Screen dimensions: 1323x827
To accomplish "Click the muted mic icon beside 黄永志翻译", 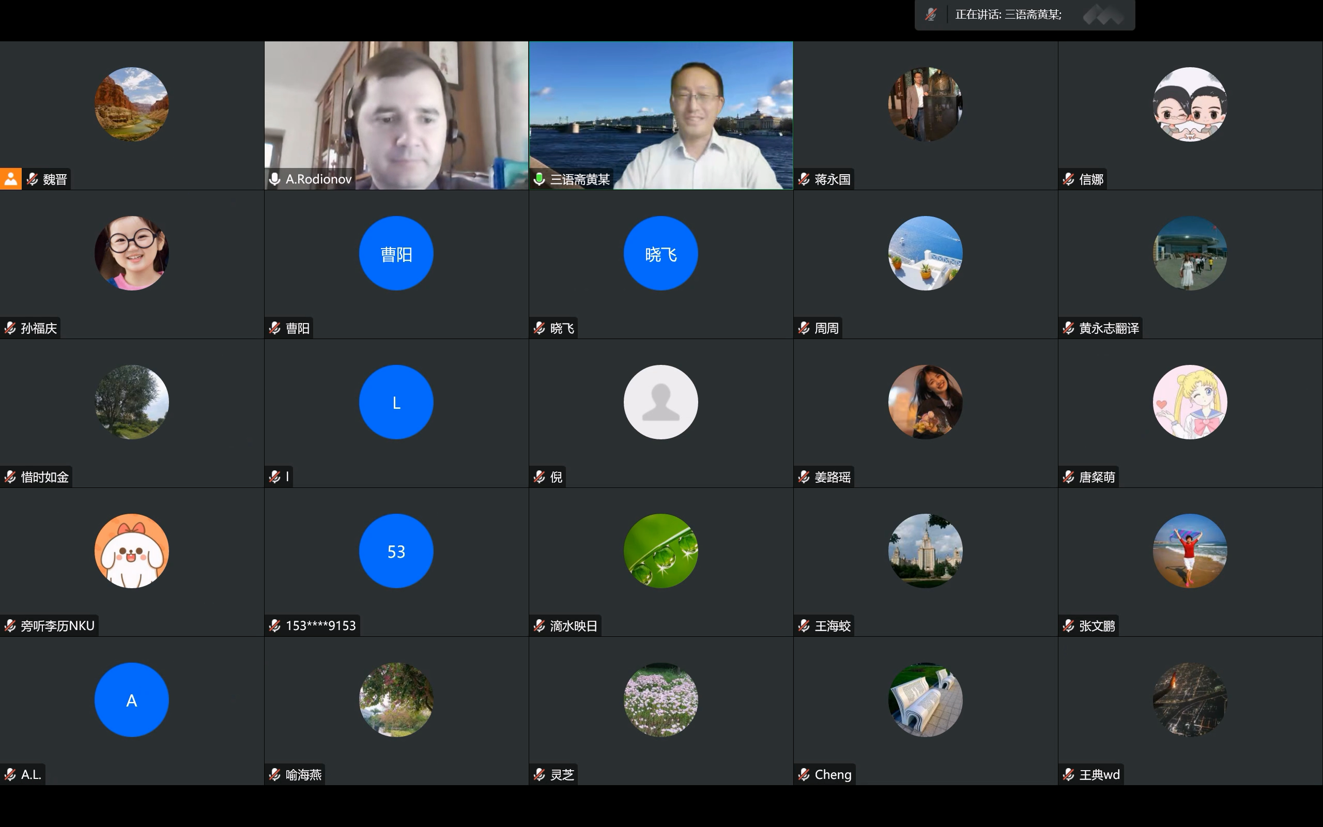I will pyautogui.click(x=1068, y=328).
